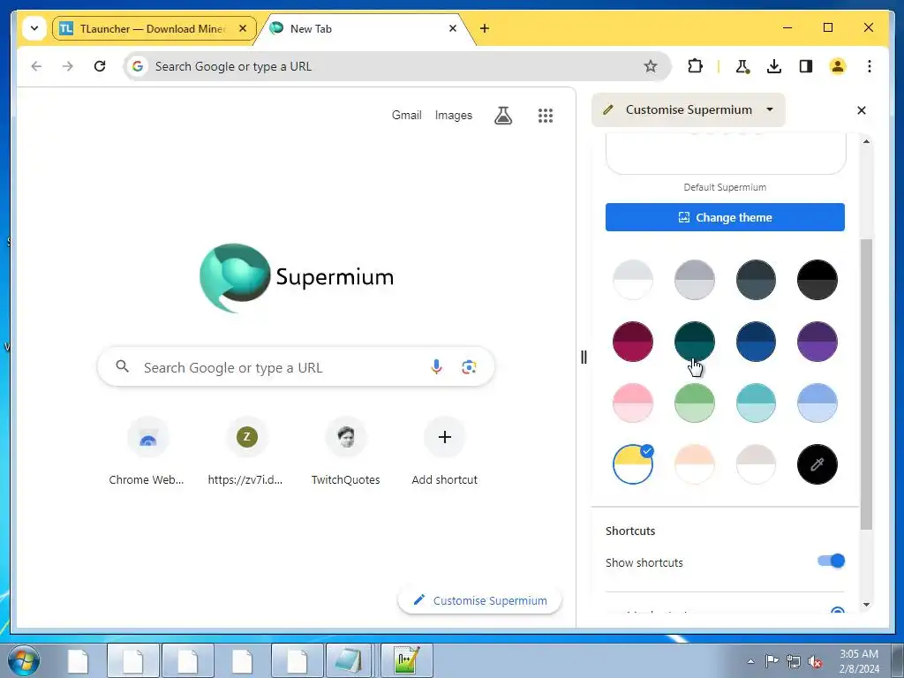Pick the pale beige-grey colour swatch
The height and width of the screenshot is (678, 904).
tap(756, 464)
